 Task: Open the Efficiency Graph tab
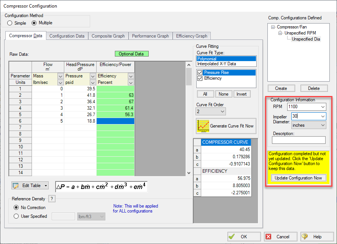click(x=192, y=36)
